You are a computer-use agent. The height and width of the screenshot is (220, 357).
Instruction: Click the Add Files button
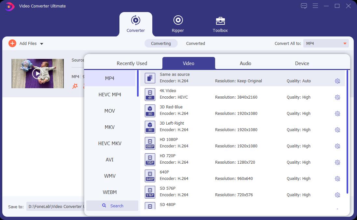pos(23,43)
